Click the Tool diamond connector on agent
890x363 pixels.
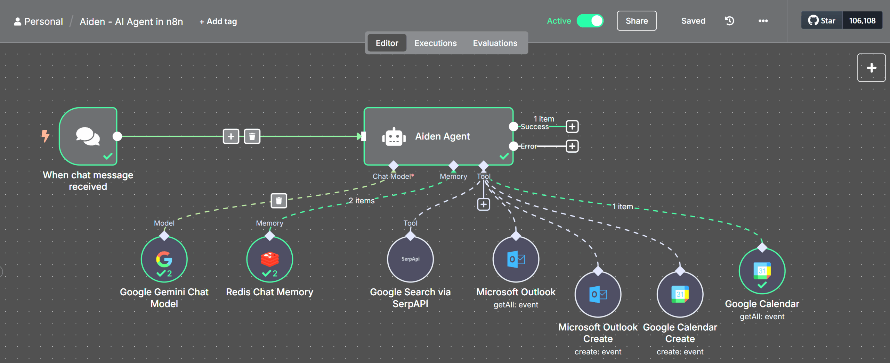484,166
